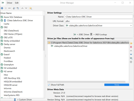The width and height of the screenshot is (134, 101).
Task: Select InterSystems IRIS driver
Action: tap(12, 95)
